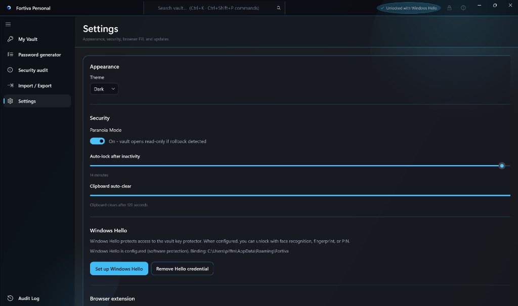Focus the Search vault input field
The image size is (518, 306).
tap(214, 8)
